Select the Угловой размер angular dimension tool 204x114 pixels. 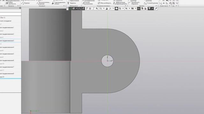[151, 3]
